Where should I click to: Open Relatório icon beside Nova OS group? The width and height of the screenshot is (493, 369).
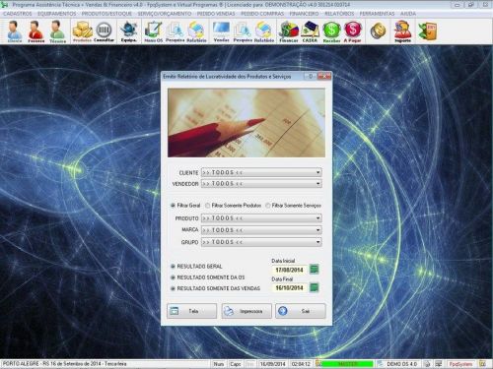tap(196, 31)
